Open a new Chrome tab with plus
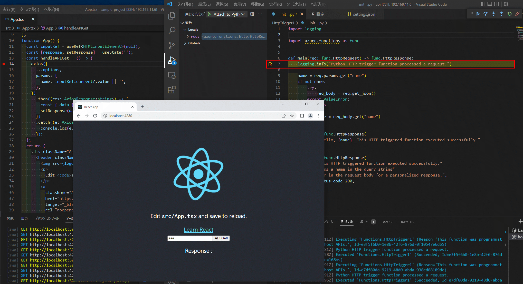 pyautogui.click(x=142, y=107)
